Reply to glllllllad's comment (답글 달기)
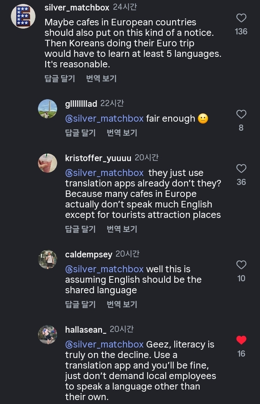 pos(80,133)
